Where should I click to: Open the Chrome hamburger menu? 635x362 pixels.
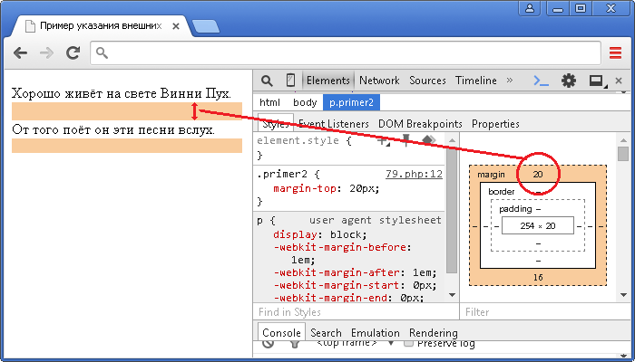click(615, 53)
